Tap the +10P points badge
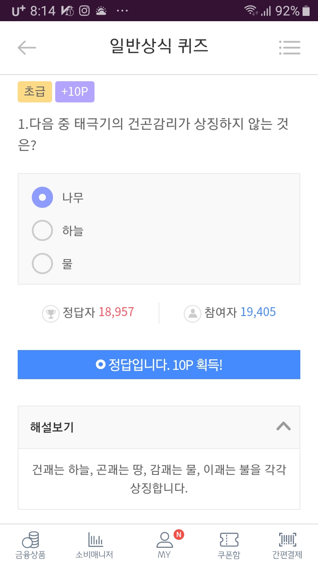318x565 pixels. [75, 92]
